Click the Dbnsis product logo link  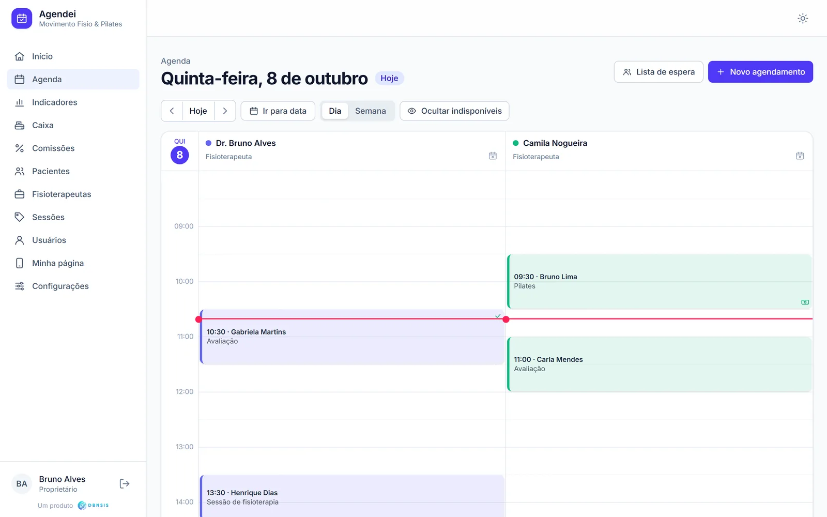tap(94, 506)
